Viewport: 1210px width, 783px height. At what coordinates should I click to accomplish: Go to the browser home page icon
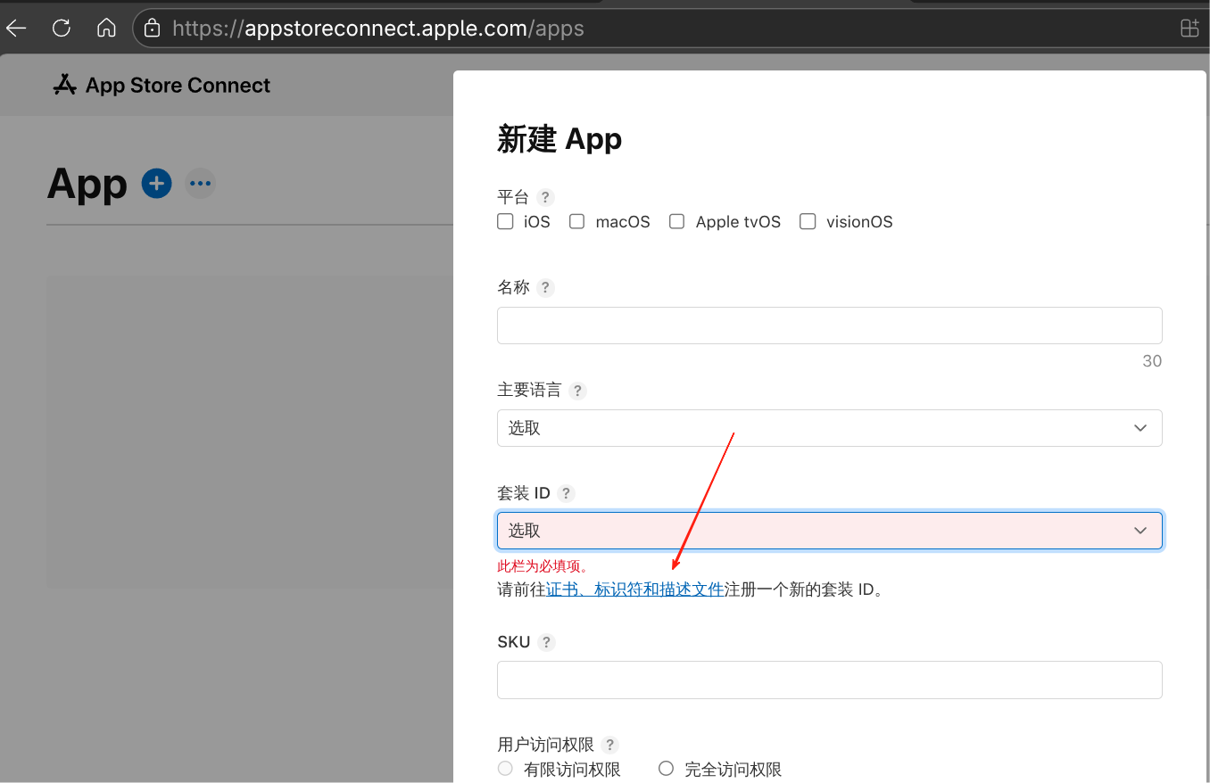(106, 28)
